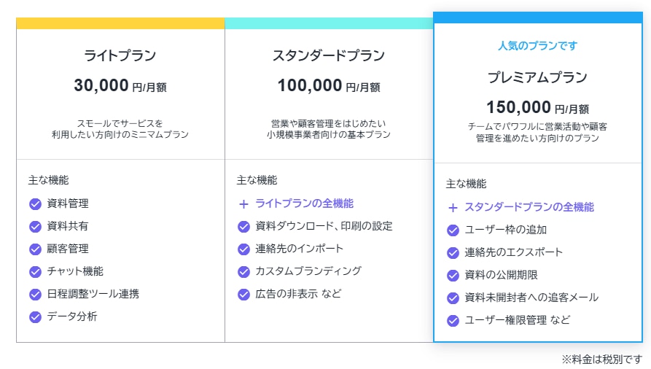Click the checkmark icon beside 資料管理
Image resolution: width=651 pixels, height=369 pixels.
(35, 203)
